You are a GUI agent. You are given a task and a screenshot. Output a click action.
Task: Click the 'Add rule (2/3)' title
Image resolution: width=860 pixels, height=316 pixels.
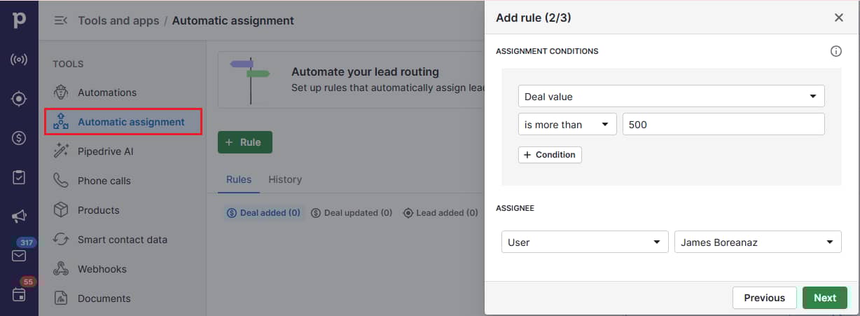coord(534,18)
